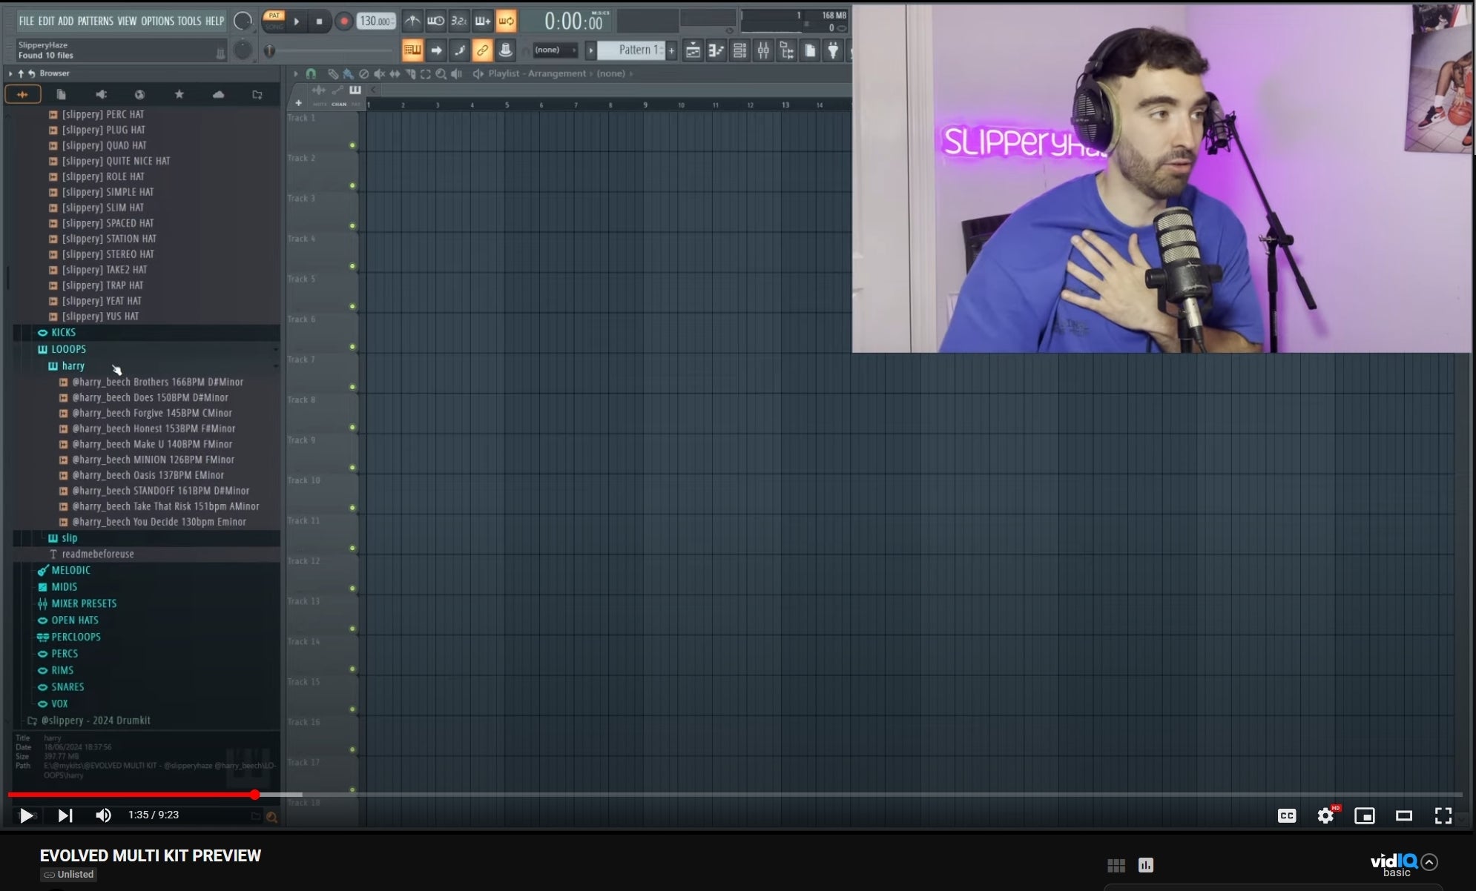Screen dimensions: 1476x891
Task: Open the piano roll window icon
Action: click(716, 50)
